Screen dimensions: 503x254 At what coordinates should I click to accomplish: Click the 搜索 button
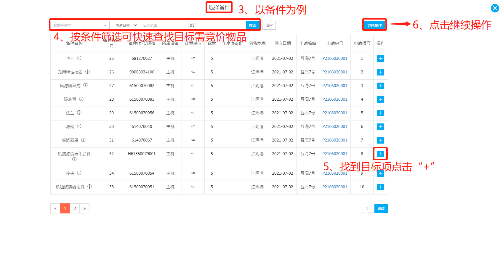pyautogui.click(x=253, y=25)
